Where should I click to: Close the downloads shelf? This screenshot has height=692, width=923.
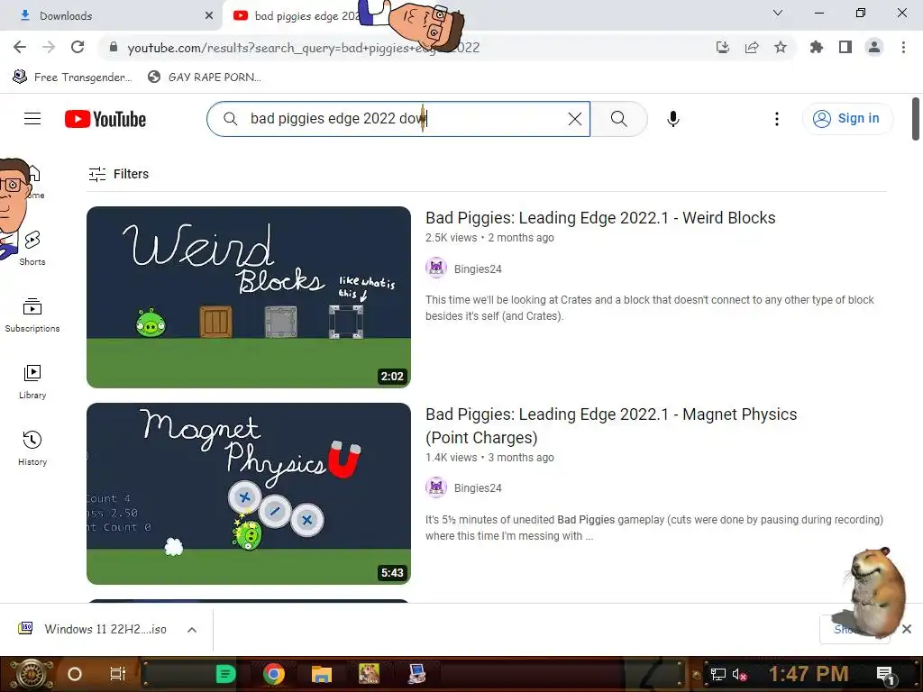(x=907, y=629)
